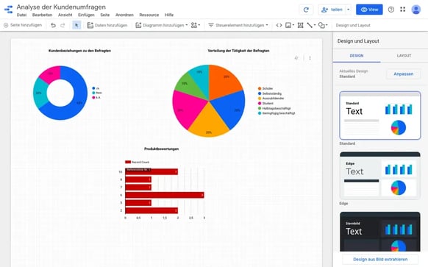The image size is (428, 267).
Task: Expand the community visualizations dropdown arrow
Action: point(199,26)
